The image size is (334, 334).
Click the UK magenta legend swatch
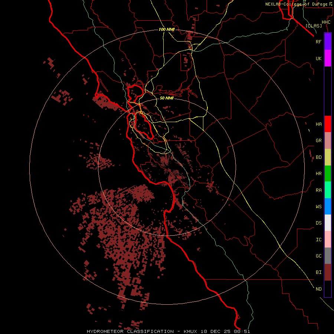point(328,58)
